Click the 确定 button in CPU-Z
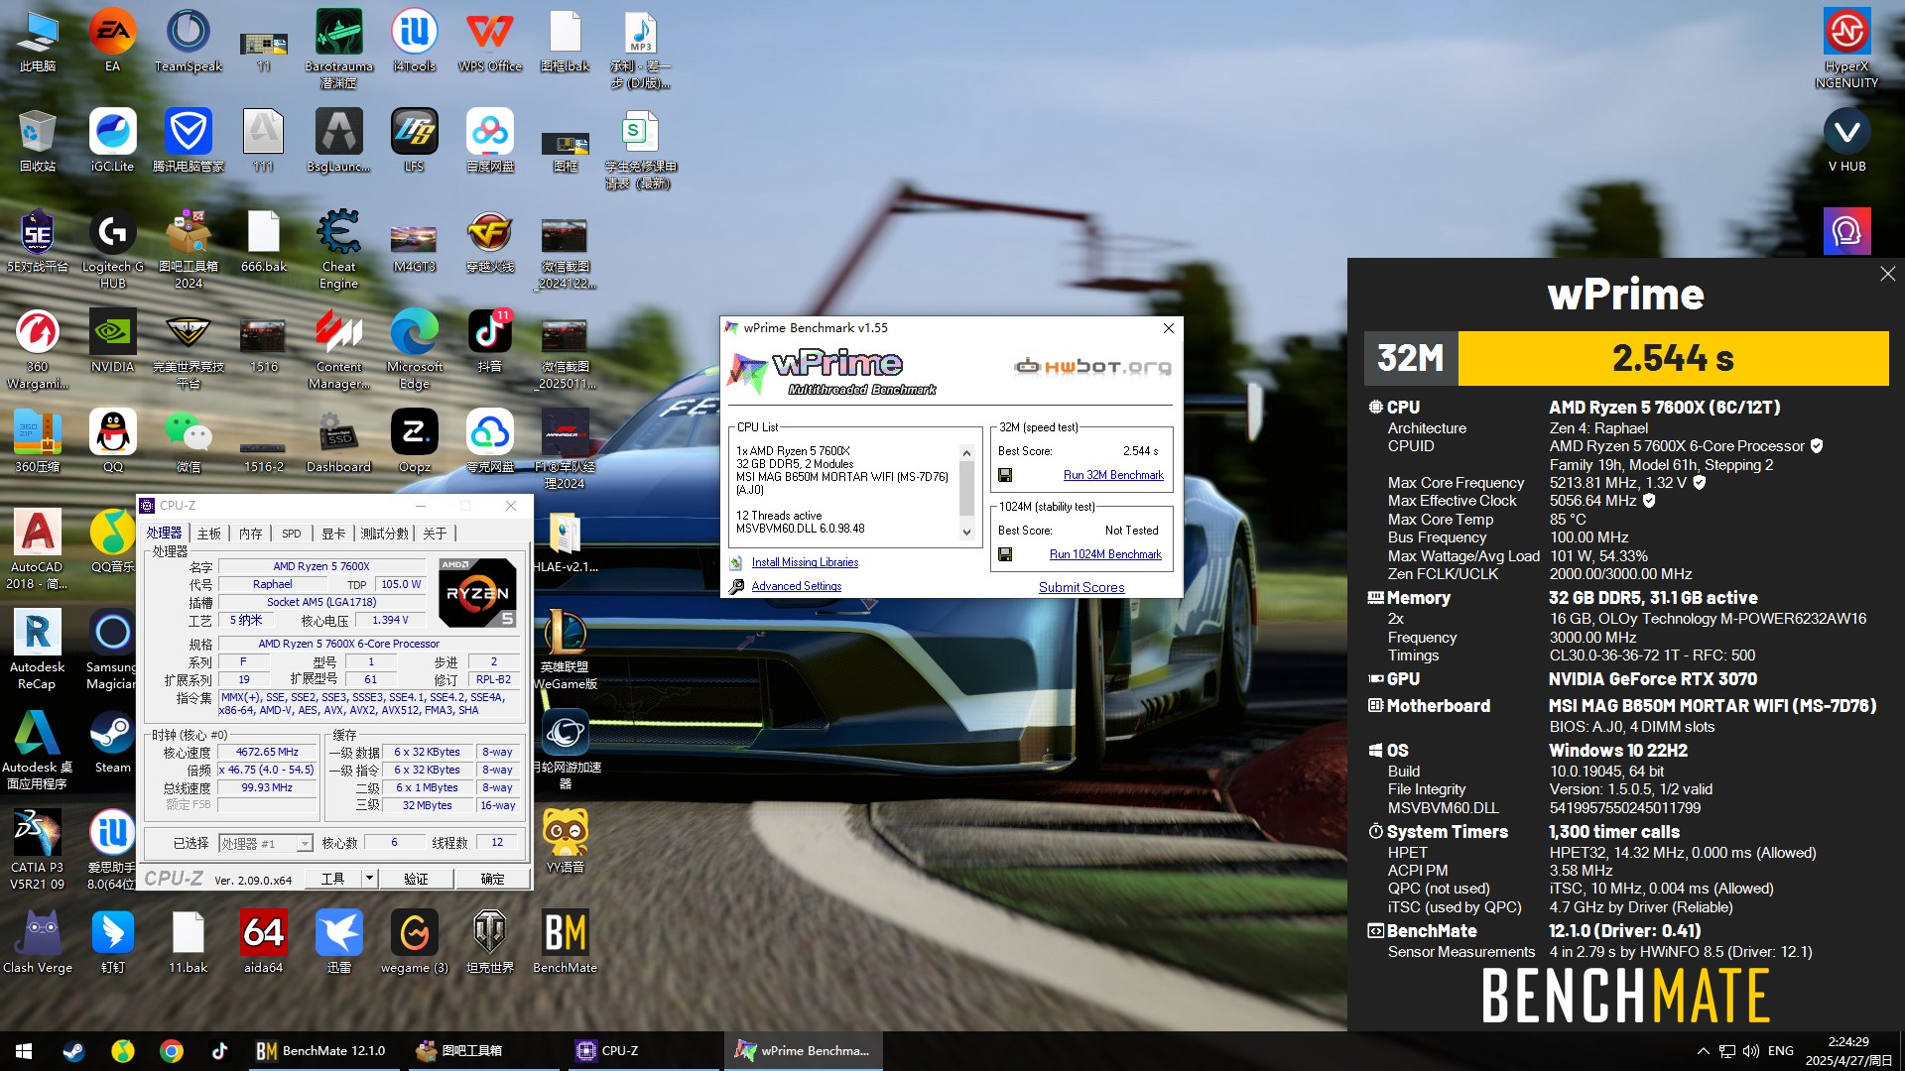 (x=492, y=879)
